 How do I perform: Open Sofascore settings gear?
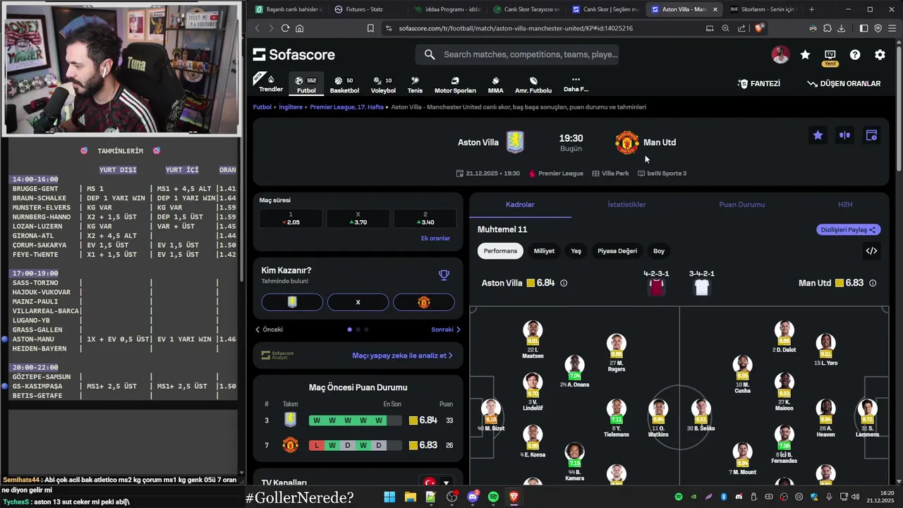click(880, 54)
